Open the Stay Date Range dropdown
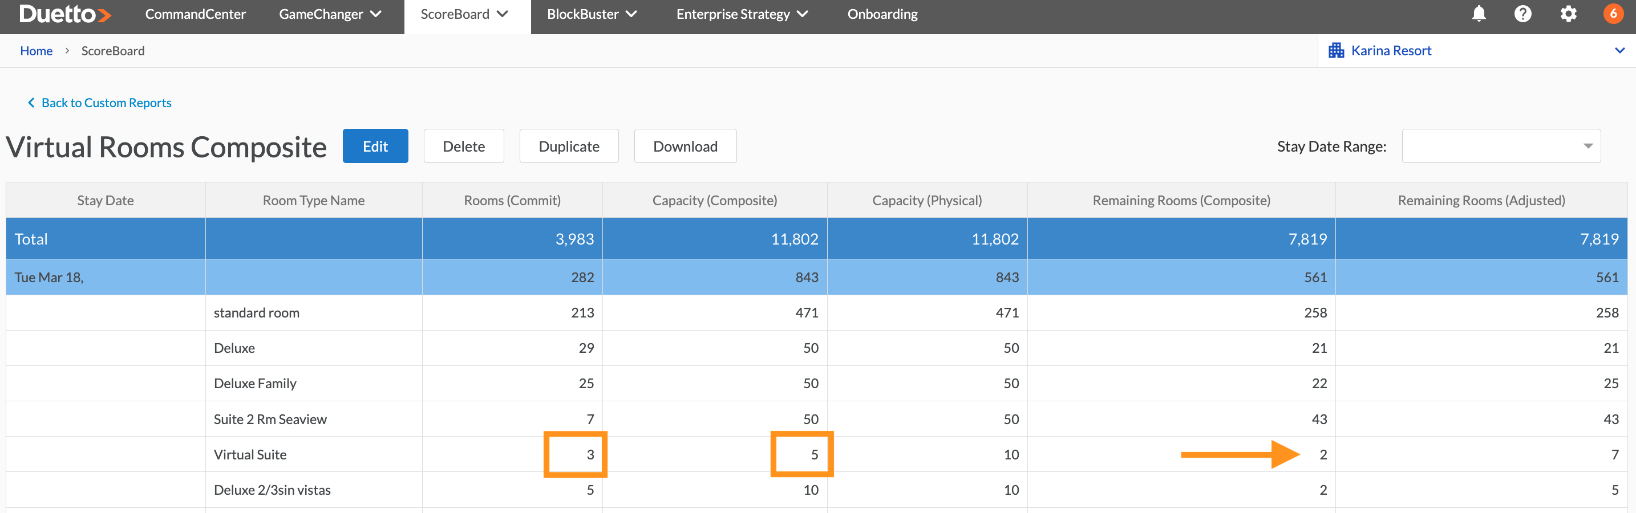This screenshot has height=513, width=1636. 1501,146
